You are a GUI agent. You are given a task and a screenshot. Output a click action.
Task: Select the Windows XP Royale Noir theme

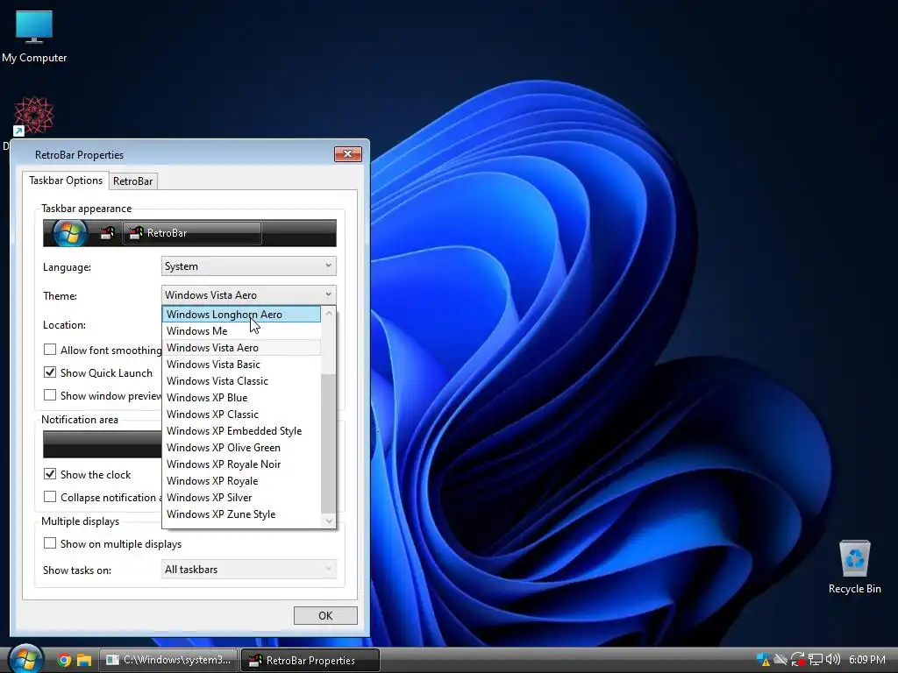click(242, 464)
